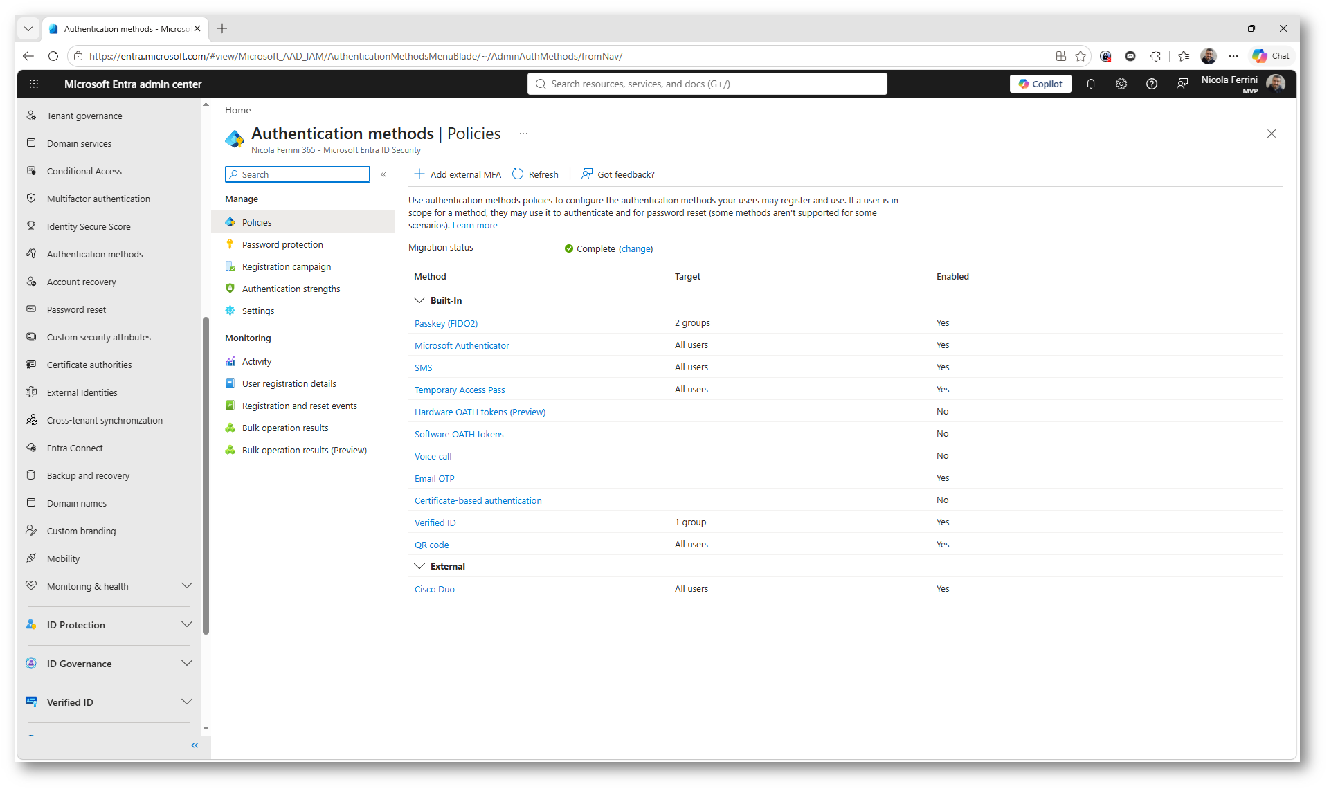This screenshot has height=791, width=1329.
Task: Open QR code method link
Action: (432, 545)
